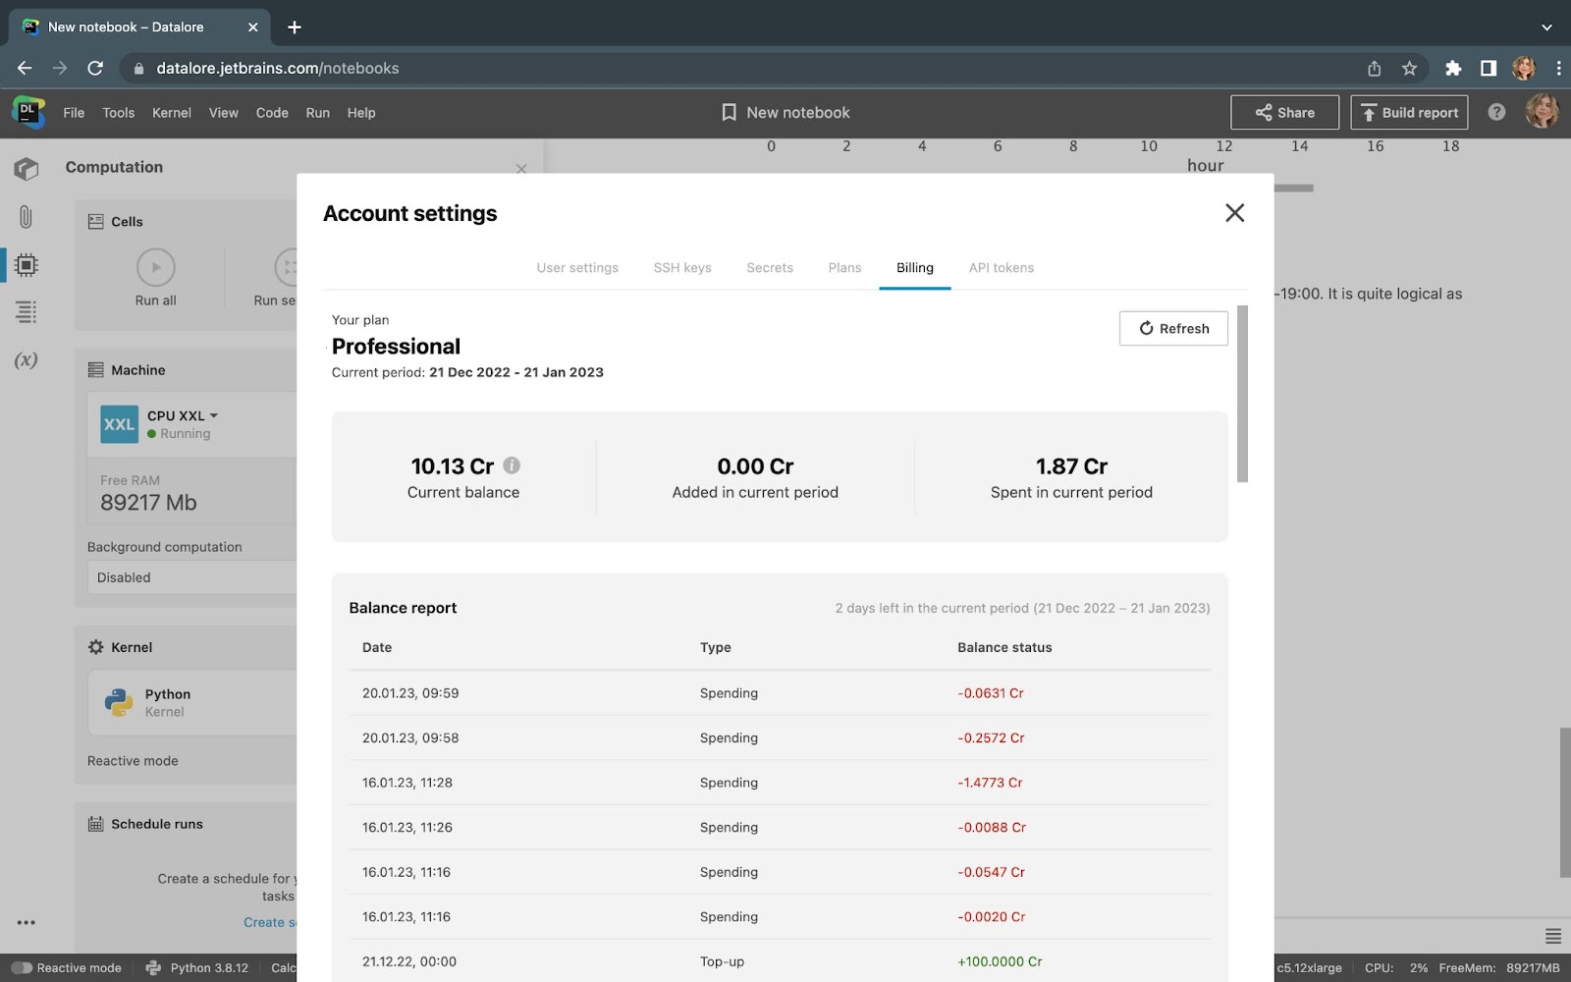
Task: Click the notebook page scrollbar thumb
Action: pyautogui.click(x=1565, y=802)
